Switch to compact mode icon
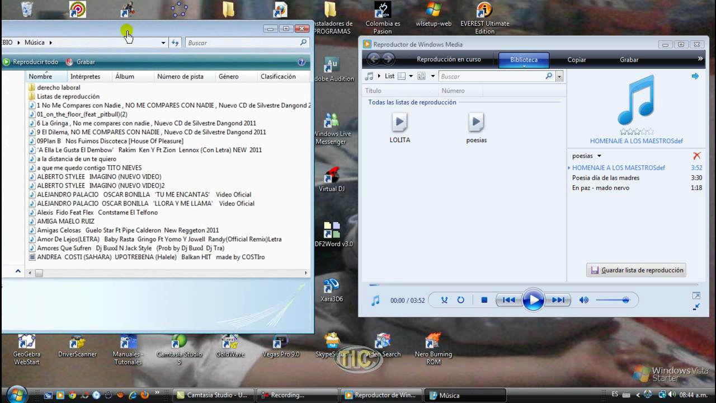This screenshot has width=716, height=403. [x=696, y=307]
